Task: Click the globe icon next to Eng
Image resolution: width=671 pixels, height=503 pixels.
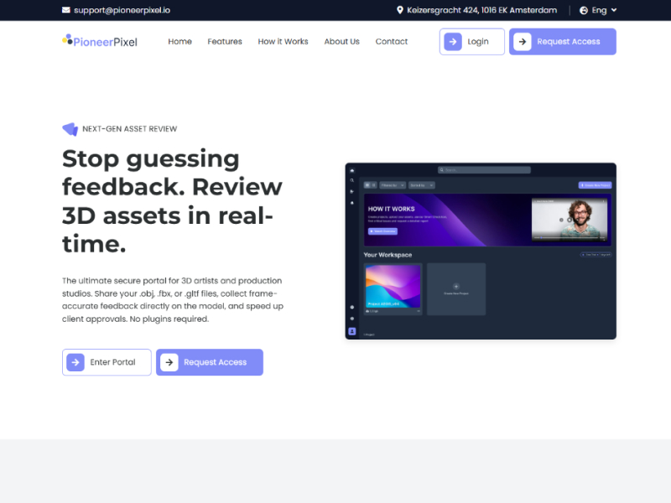Action: [x=583, y=10]
